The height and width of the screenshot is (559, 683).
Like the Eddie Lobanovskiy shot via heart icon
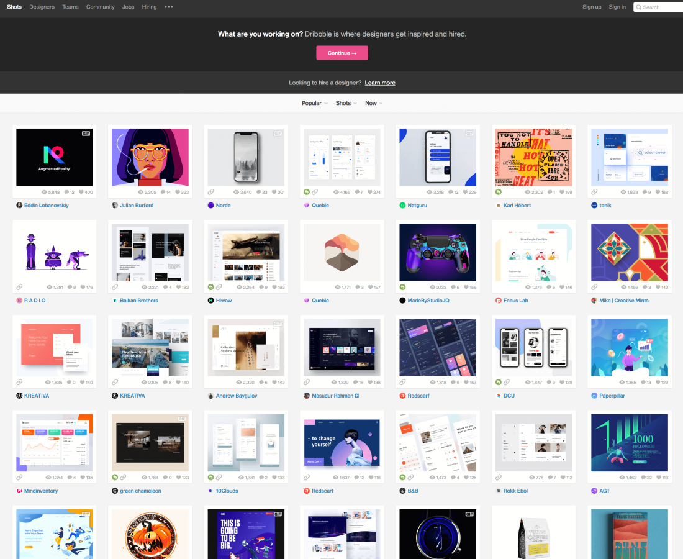(x=81, y=192)
